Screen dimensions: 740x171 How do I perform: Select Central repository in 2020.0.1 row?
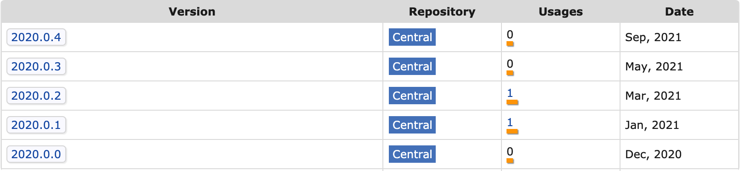[412, 125]
